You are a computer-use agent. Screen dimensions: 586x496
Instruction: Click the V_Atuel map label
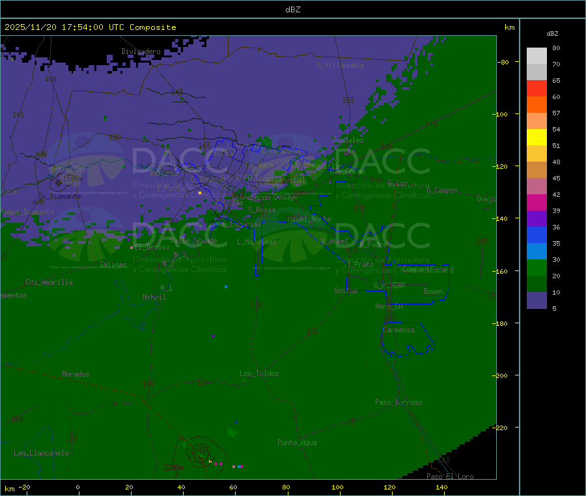(335, 241)
